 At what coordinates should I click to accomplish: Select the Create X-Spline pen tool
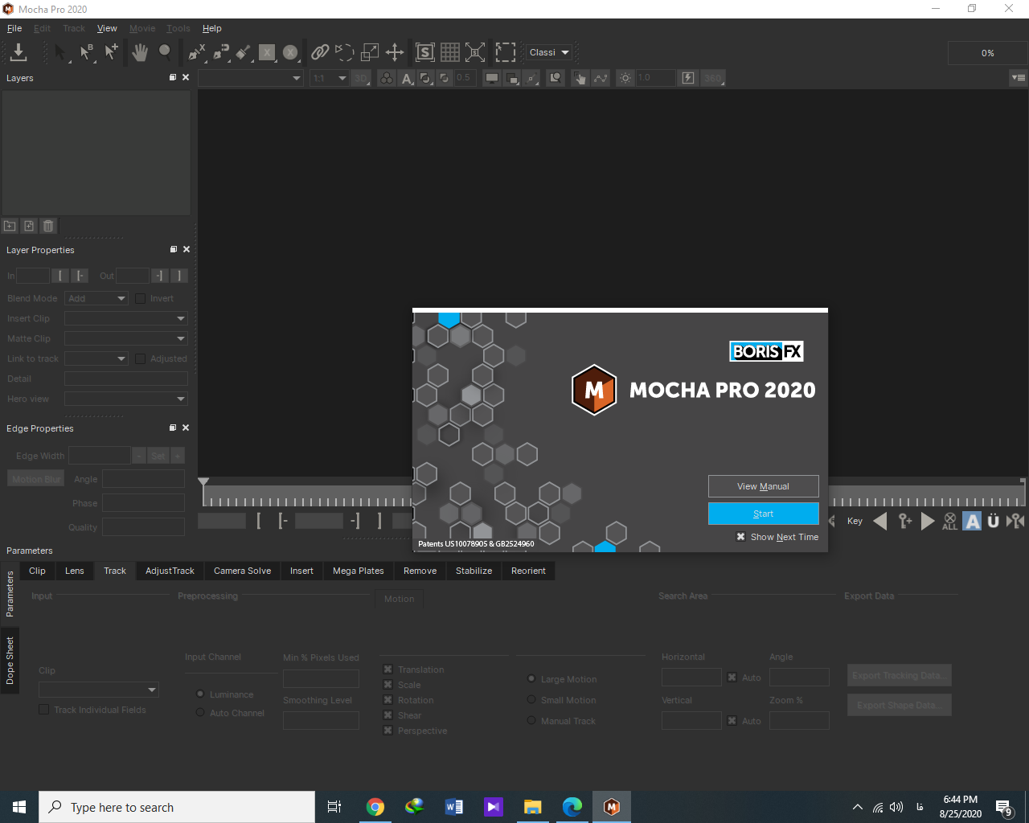pos(197,52)
